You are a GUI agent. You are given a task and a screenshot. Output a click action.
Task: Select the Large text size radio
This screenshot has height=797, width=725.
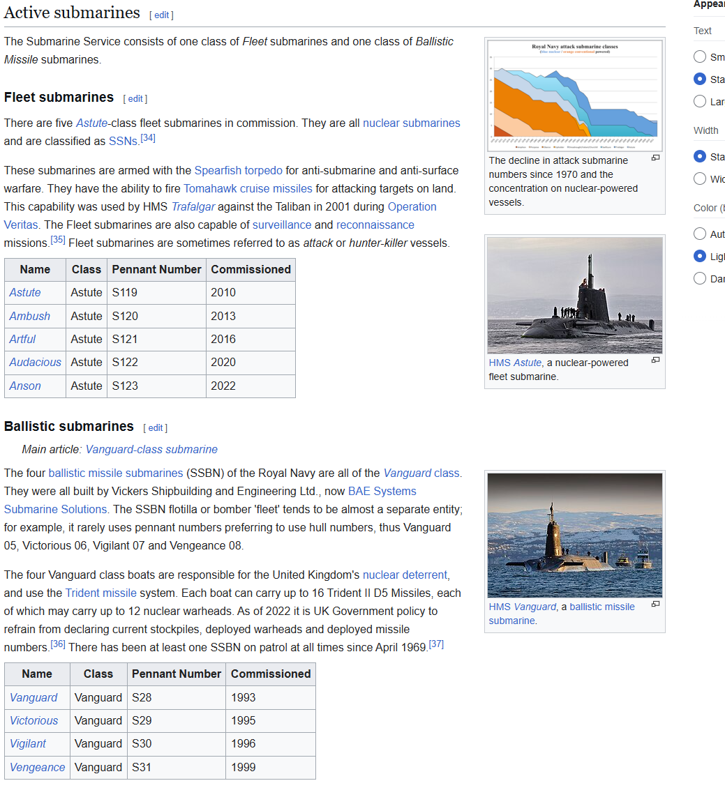pyautogui.click(x=700, y=101)
